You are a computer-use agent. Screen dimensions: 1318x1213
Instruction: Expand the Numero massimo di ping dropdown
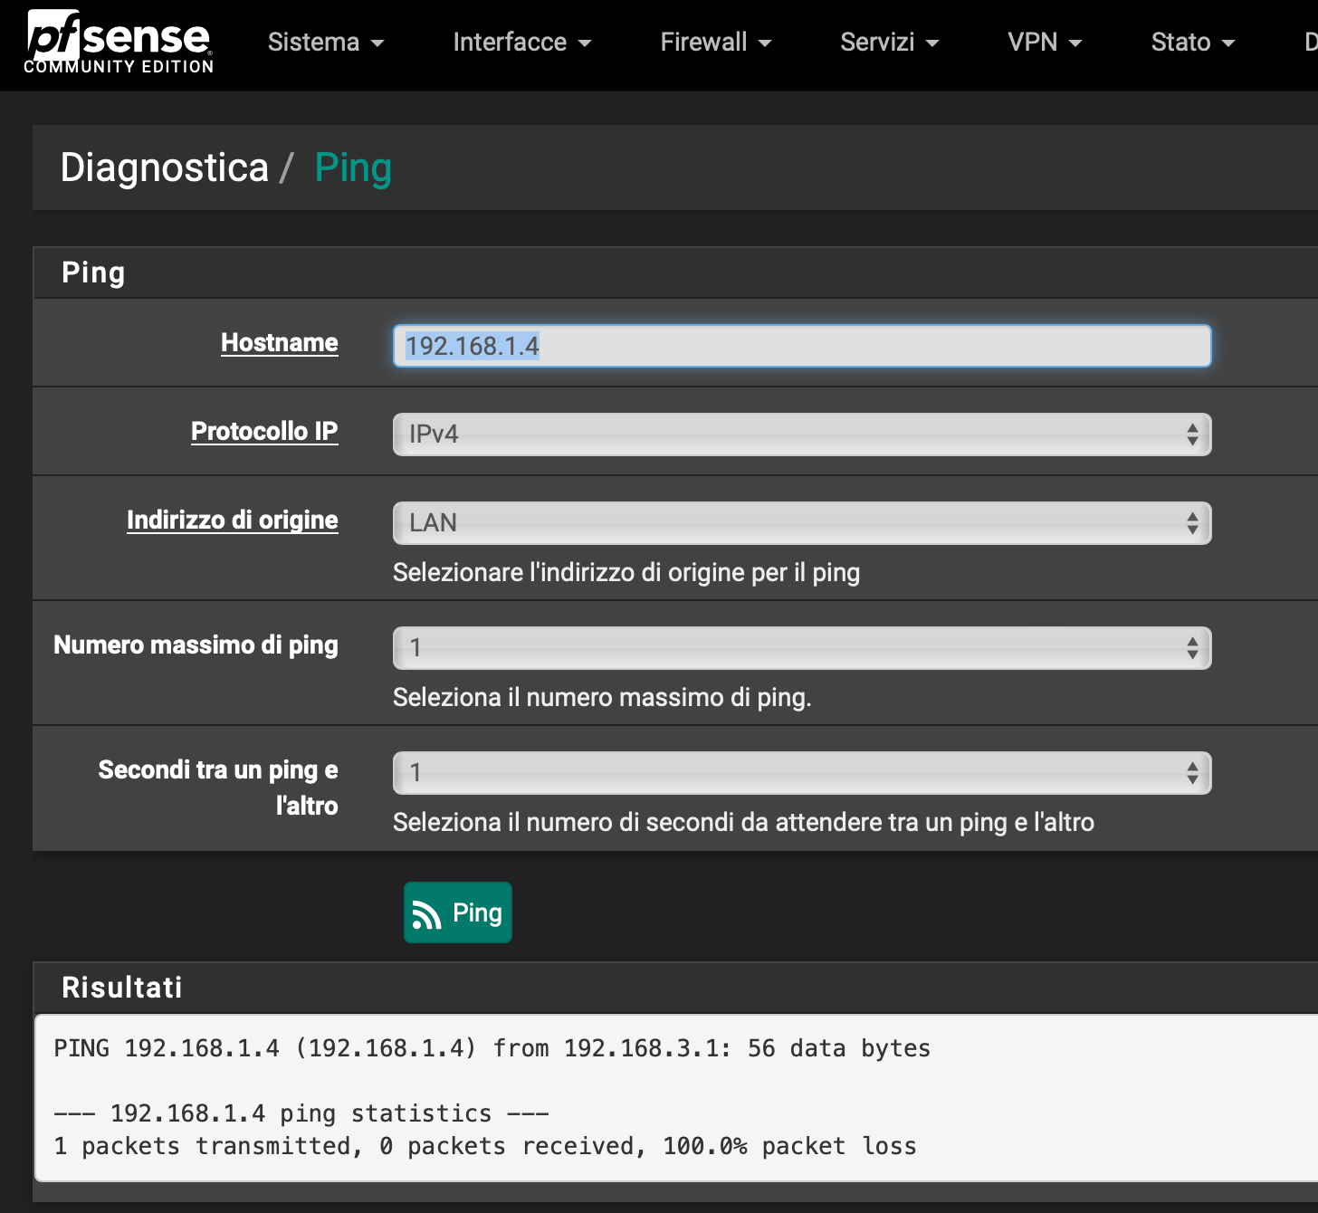click(802, 648)
